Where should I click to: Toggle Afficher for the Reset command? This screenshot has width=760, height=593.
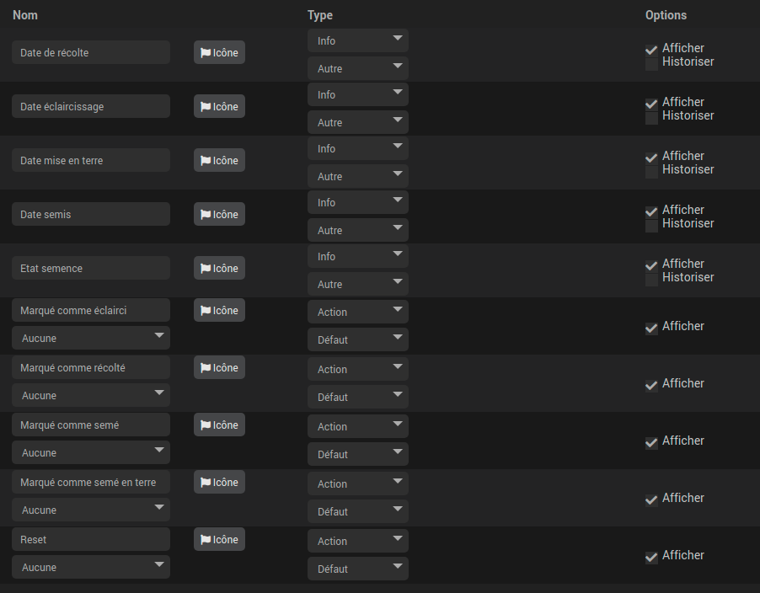(x=651, y=558)
